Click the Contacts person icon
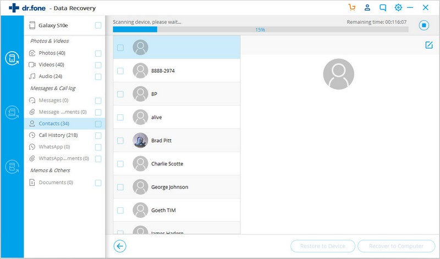 point(32,124)
